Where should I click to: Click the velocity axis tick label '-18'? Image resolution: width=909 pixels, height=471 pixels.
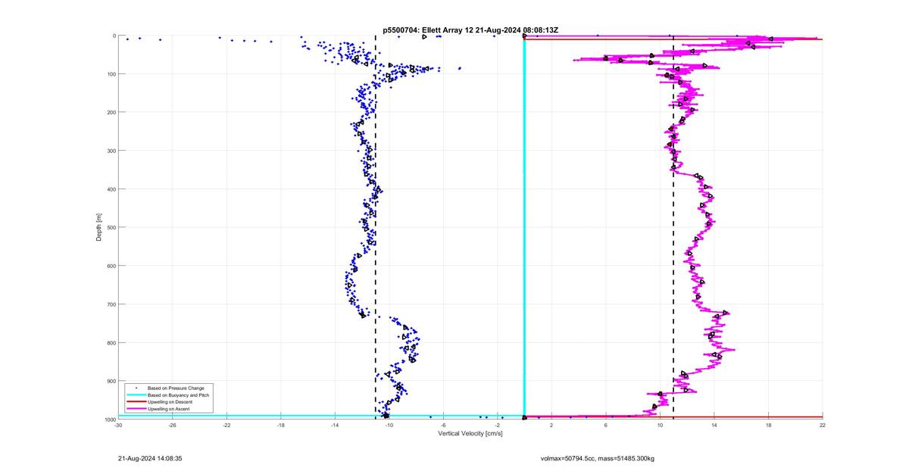tap(281, 425)
